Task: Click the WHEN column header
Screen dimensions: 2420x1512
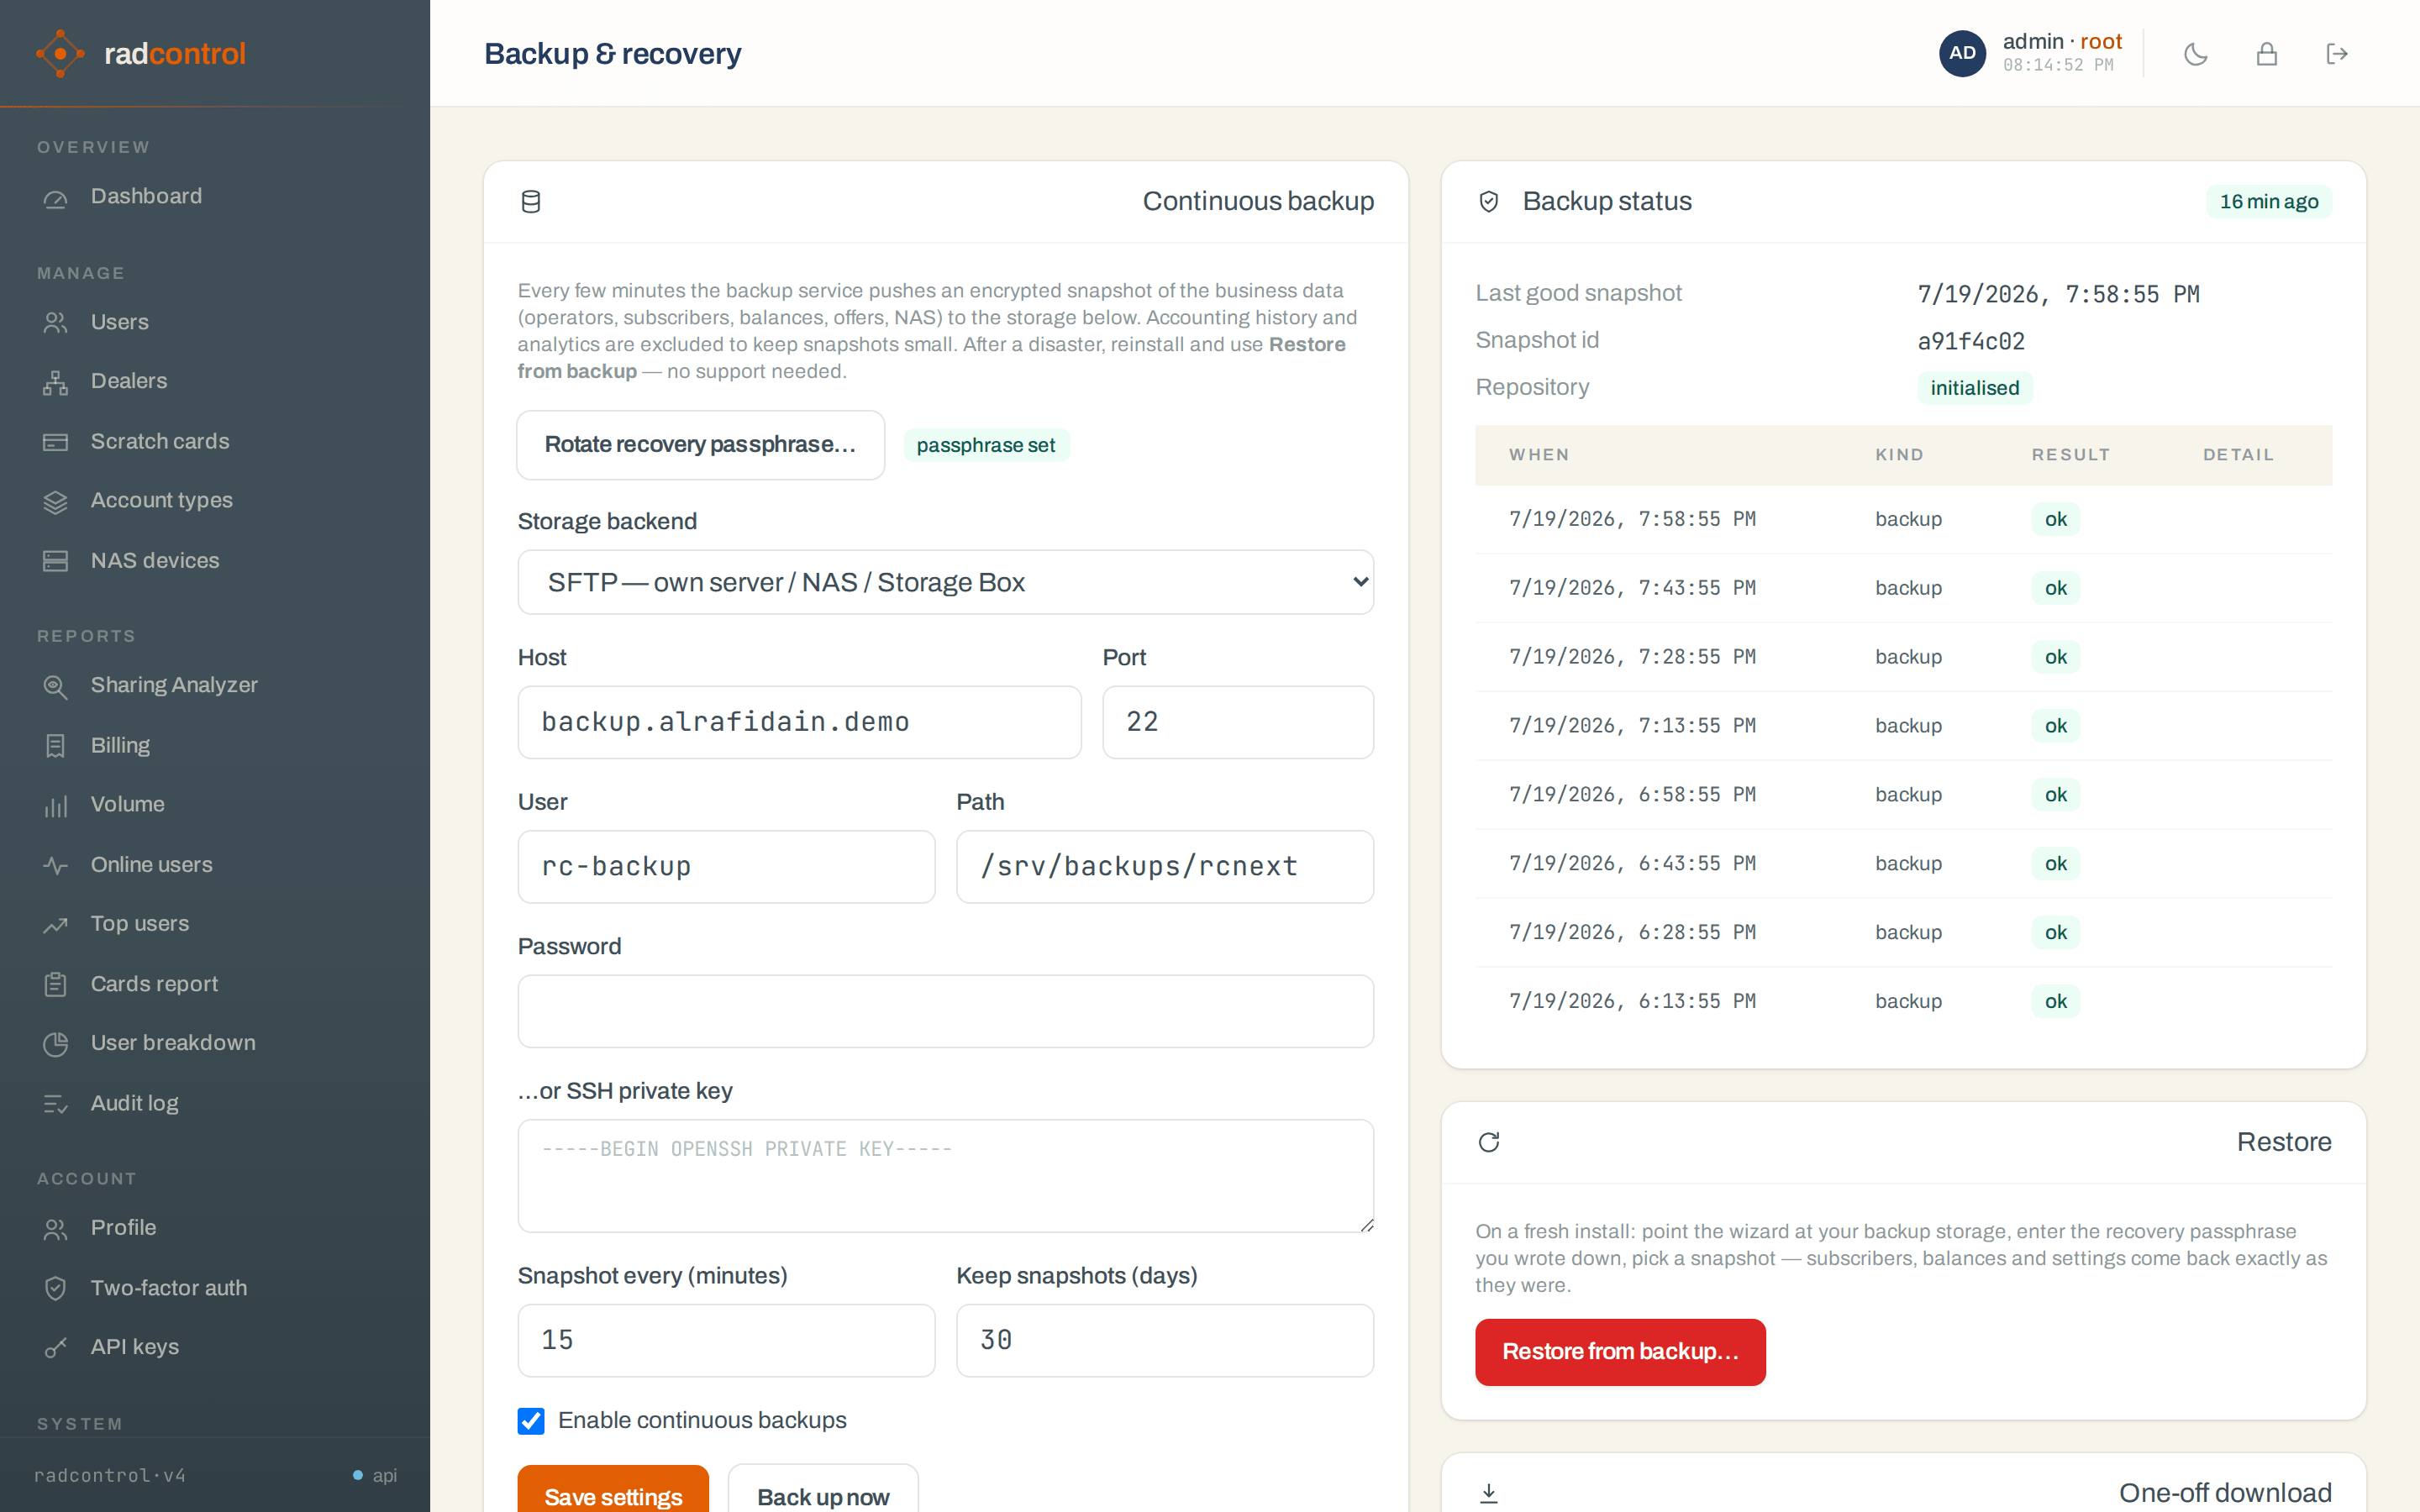Action: (1539, 455)
